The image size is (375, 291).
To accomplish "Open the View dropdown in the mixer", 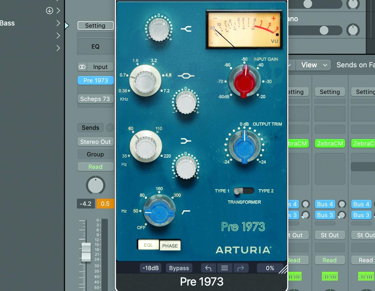I will [x=313, y=65].
